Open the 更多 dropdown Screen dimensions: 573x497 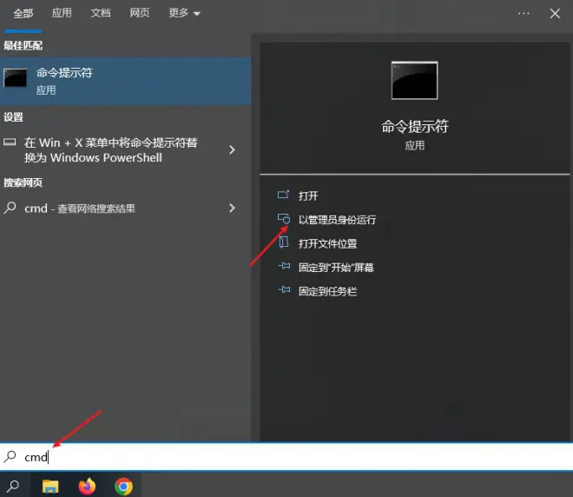point(184,13)
